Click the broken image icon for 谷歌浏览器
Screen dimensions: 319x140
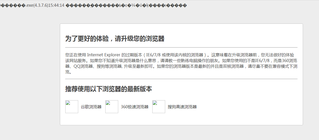71,107
